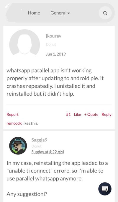Go to the Home menu item

click(34, 13)
